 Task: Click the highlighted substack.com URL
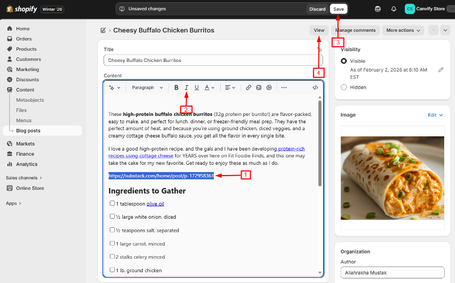[x=161, y=176]
